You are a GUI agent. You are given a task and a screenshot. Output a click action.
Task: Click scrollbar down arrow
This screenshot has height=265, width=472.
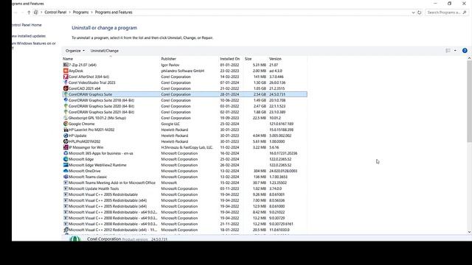[x=469, y=232]
